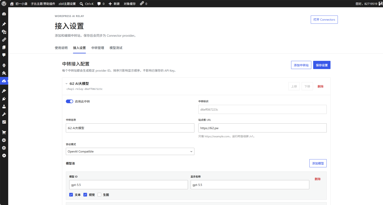Click 下移 button
Image resolution: width=383 pixels, height=205 pixels.
pyautogui.click(x=307, y=86)
